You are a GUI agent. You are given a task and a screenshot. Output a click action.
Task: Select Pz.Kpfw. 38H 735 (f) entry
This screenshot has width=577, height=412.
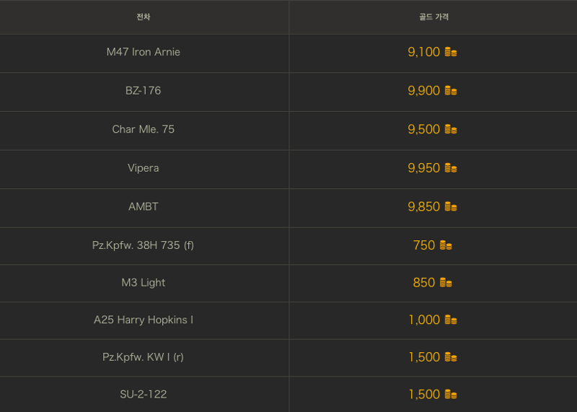[143, 245]
